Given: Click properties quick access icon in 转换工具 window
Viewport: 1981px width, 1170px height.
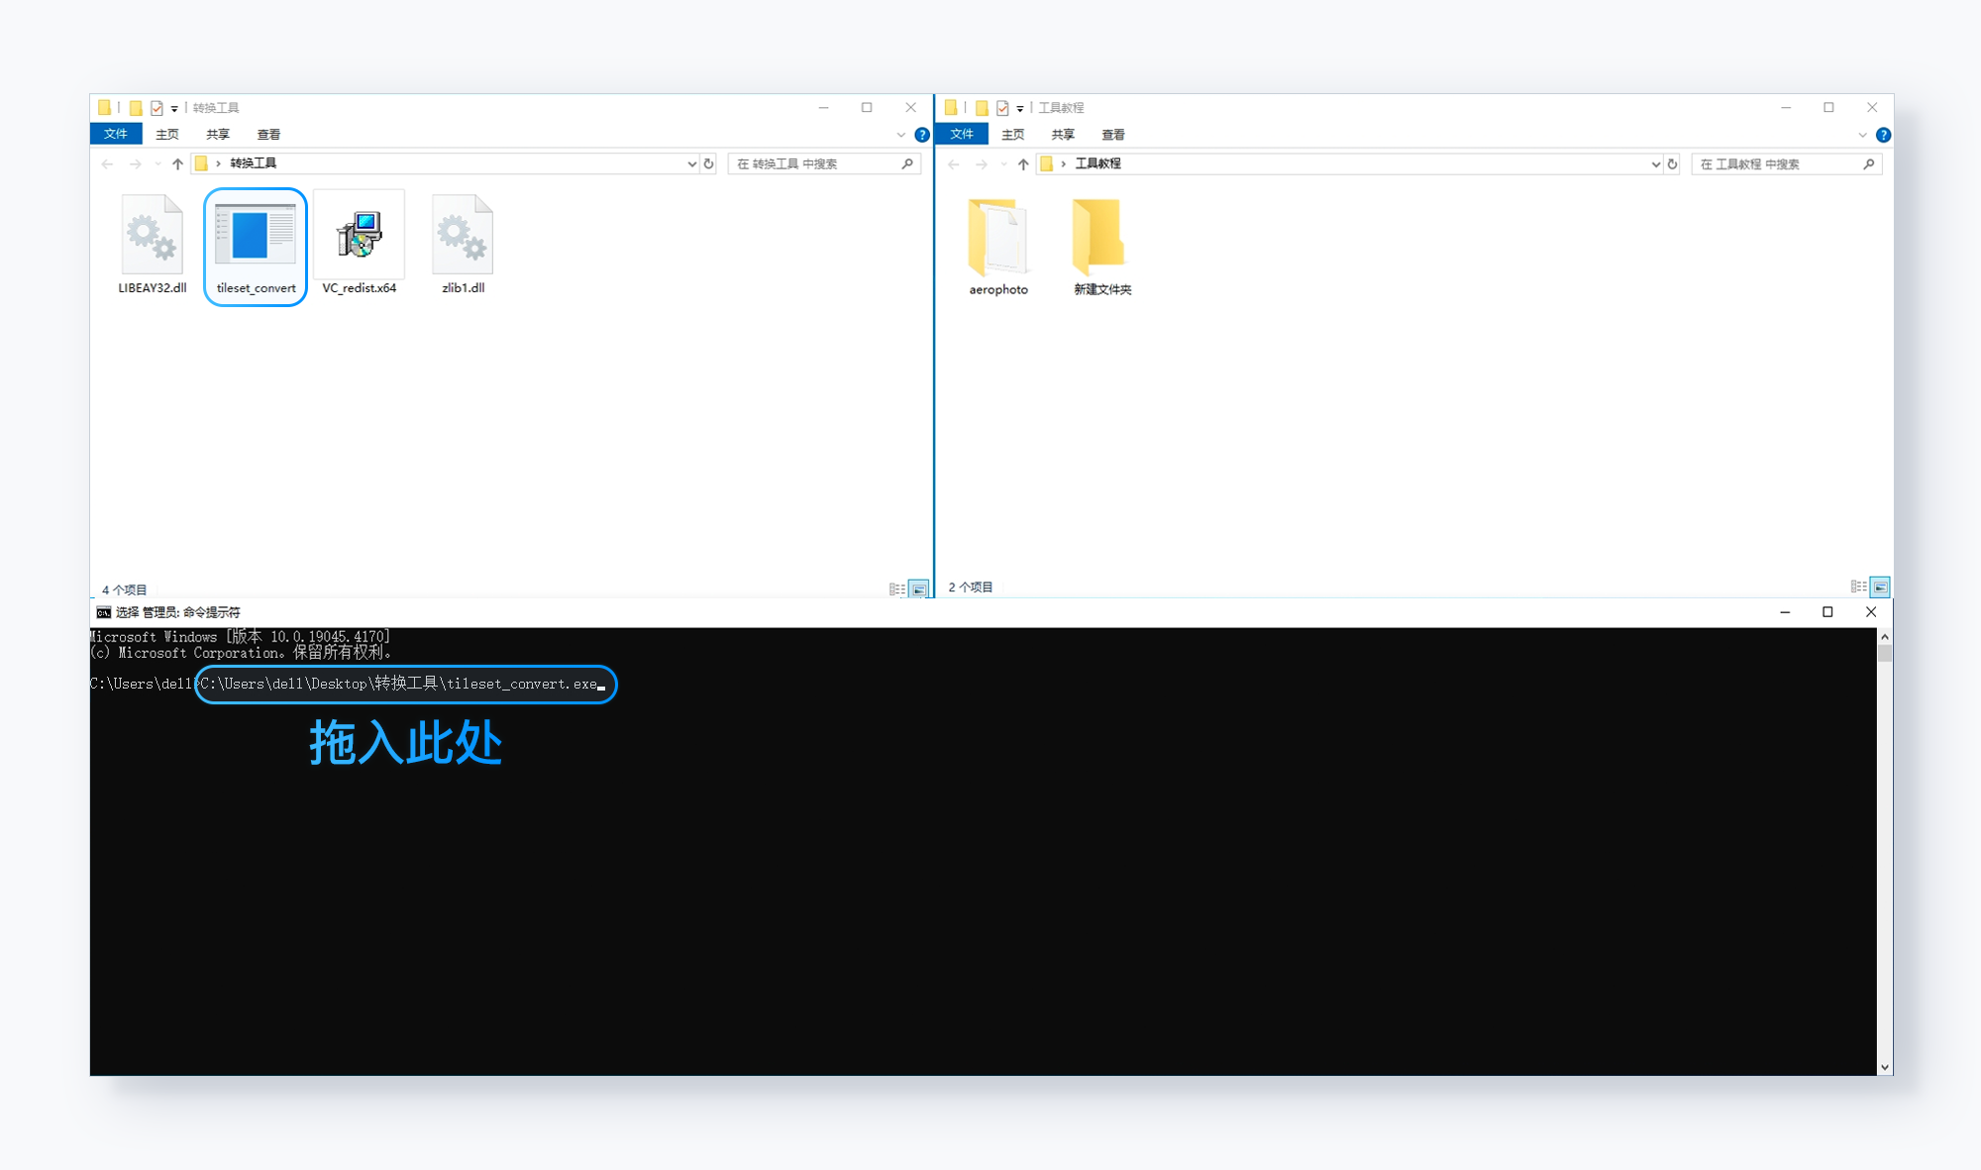Looking at the screenshot, I should click(x=156, y=108).
